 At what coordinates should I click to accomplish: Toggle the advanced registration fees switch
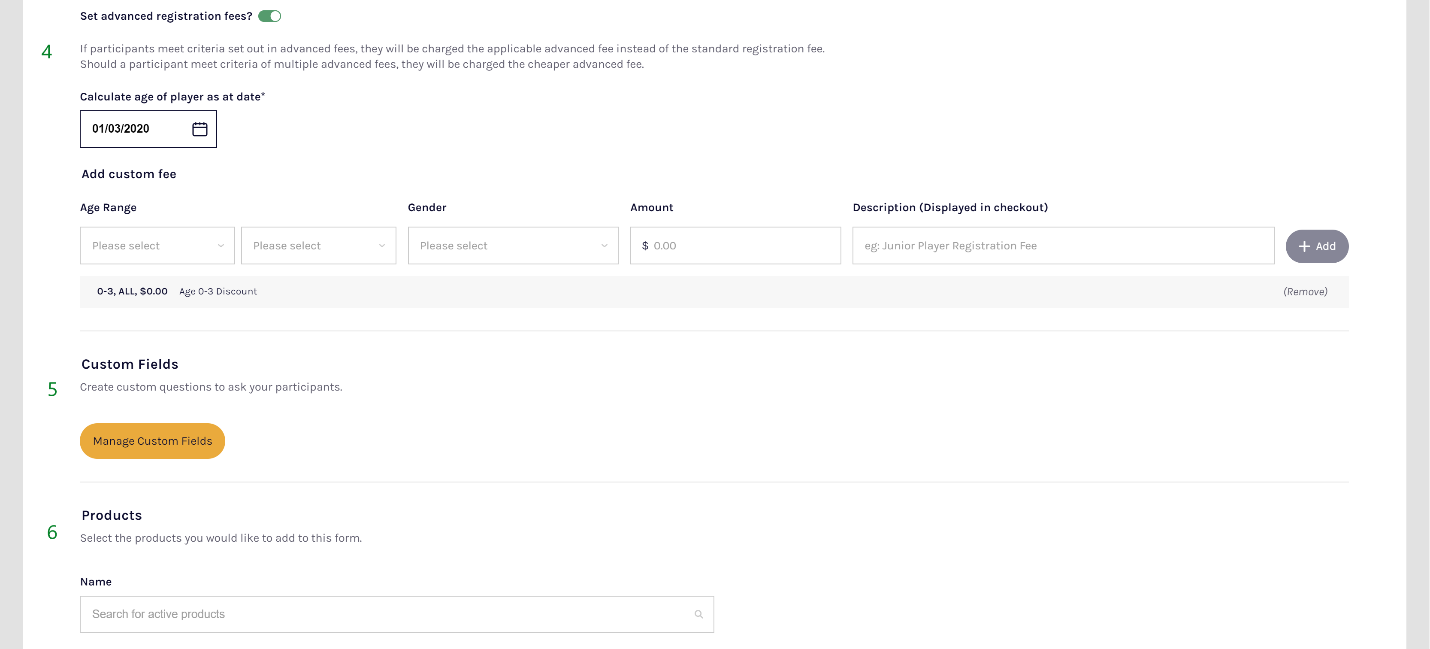tap(270, 16)
